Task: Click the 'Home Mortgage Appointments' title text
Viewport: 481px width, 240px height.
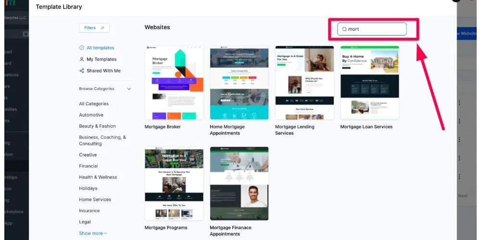Action: point(228,130)
